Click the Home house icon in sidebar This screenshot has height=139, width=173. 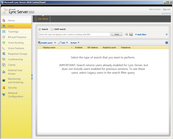4,20
